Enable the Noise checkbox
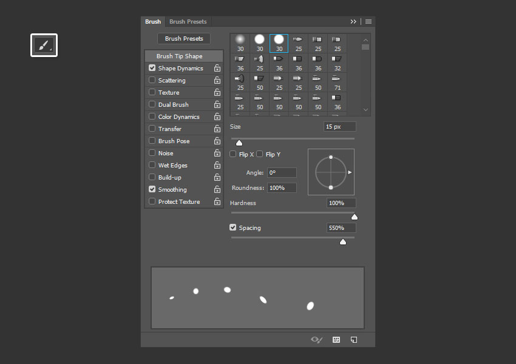 (152, 153)
